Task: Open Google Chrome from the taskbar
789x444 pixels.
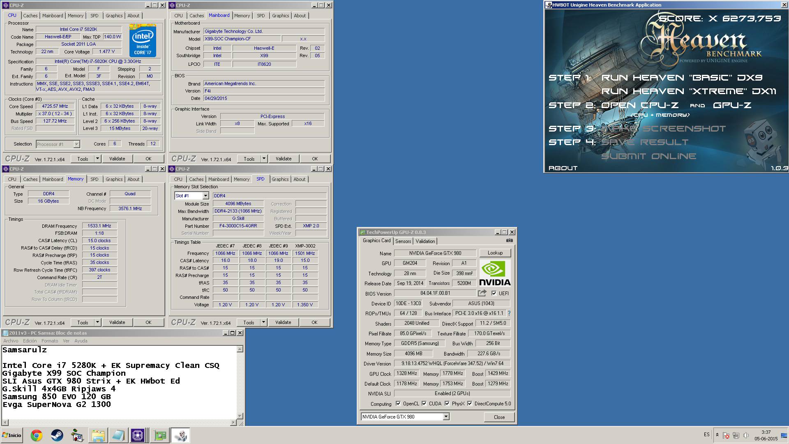Action: (x=37, y=435)
